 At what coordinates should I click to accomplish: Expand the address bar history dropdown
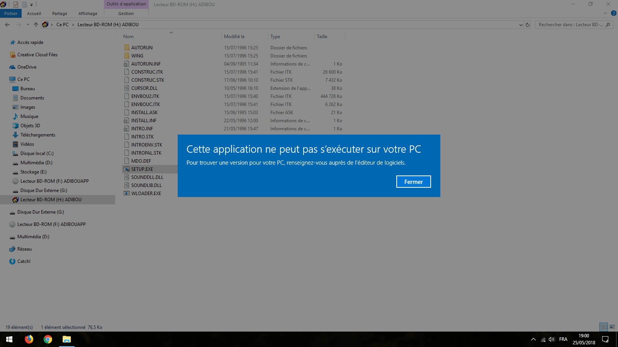tap(521, 25)
